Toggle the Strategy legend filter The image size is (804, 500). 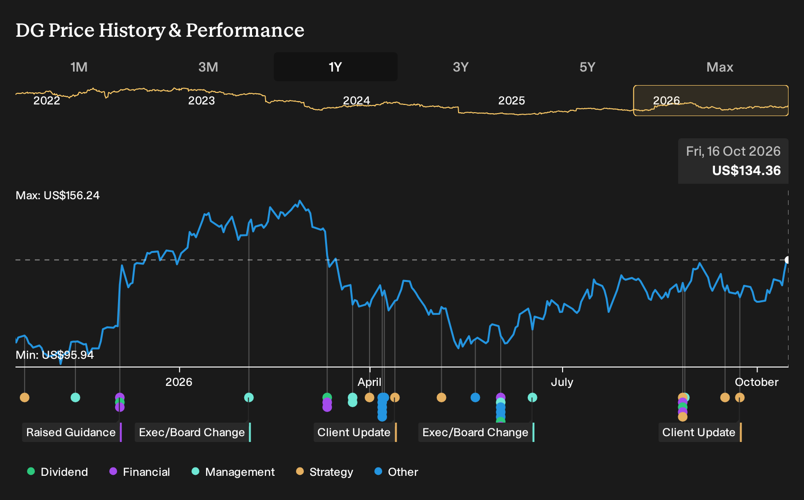pos(325,472)
